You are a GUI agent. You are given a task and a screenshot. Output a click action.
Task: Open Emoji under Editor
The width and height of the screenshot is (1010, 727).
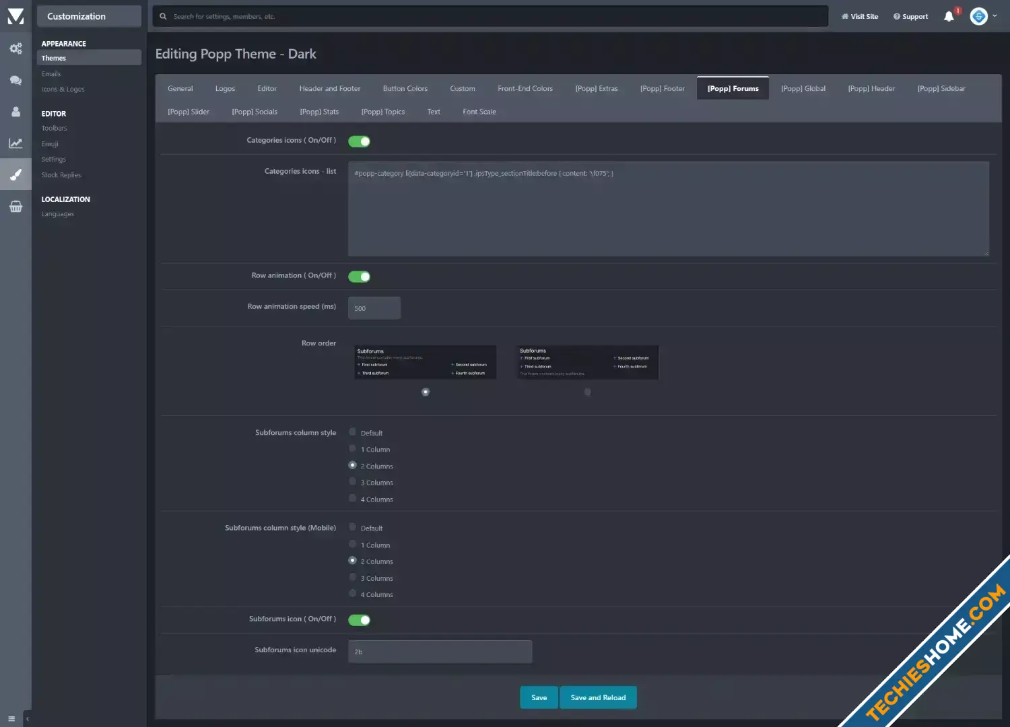pyautogui.click(x=50, y=144)
